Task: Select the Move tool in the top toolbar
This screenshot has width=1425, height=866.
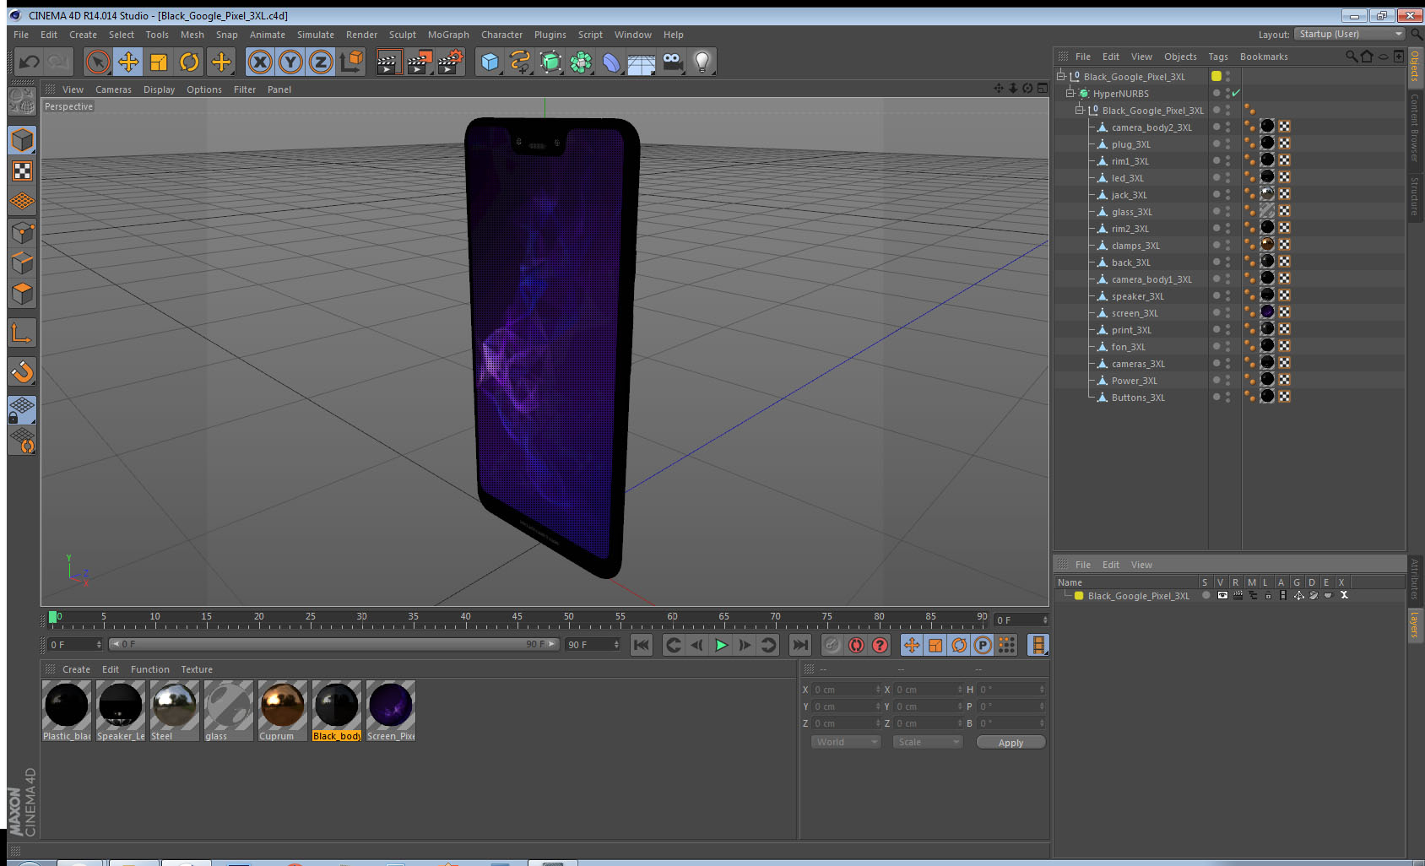Action: [128, 62]
